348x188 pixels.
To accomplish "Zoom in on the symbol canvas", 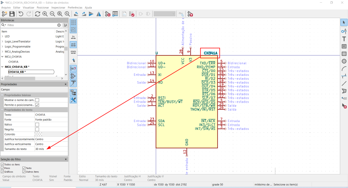I will pyautogui.click(x=45, y=14).
